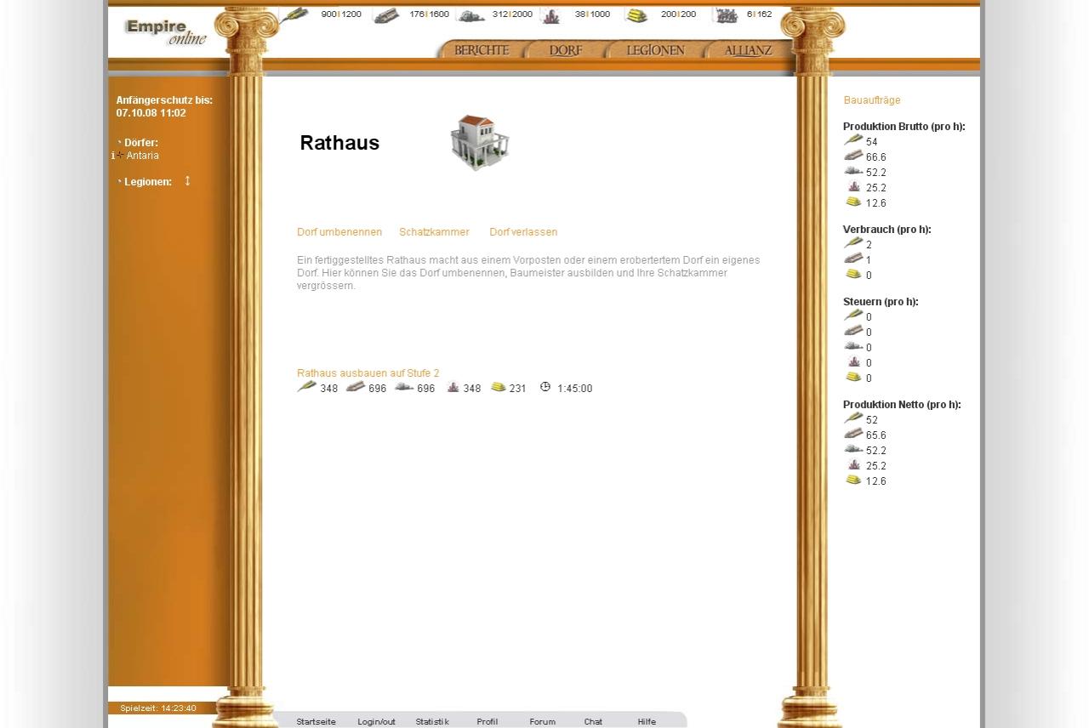Click wood icon under Steuern
Viewport: 1089px width, 728px height.
pyautogui.click(x=853, y=331)
